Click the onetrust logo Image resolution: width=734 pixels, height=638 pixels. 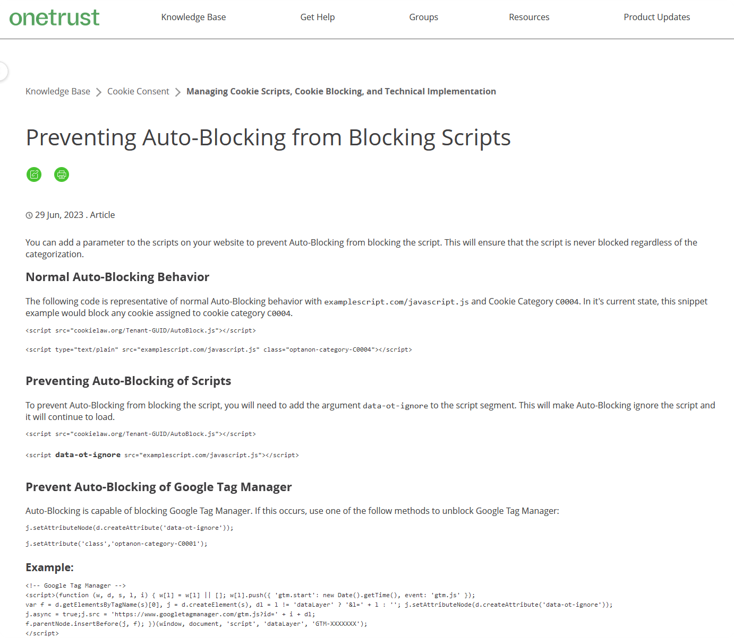54,17
